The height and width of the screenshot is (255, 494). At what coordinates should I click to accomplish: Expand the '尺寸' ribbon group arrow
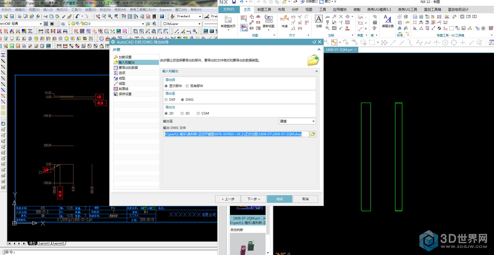click(308, 35)
